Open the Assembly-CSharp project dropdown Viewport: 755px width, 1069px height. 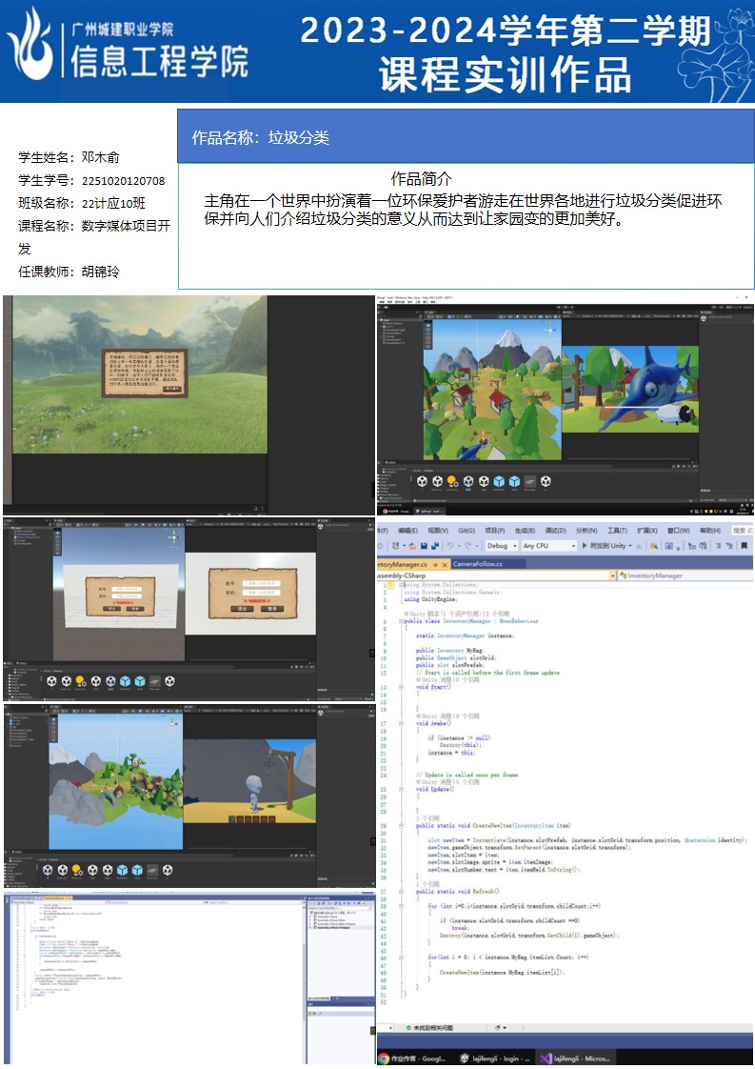[611, 575]
